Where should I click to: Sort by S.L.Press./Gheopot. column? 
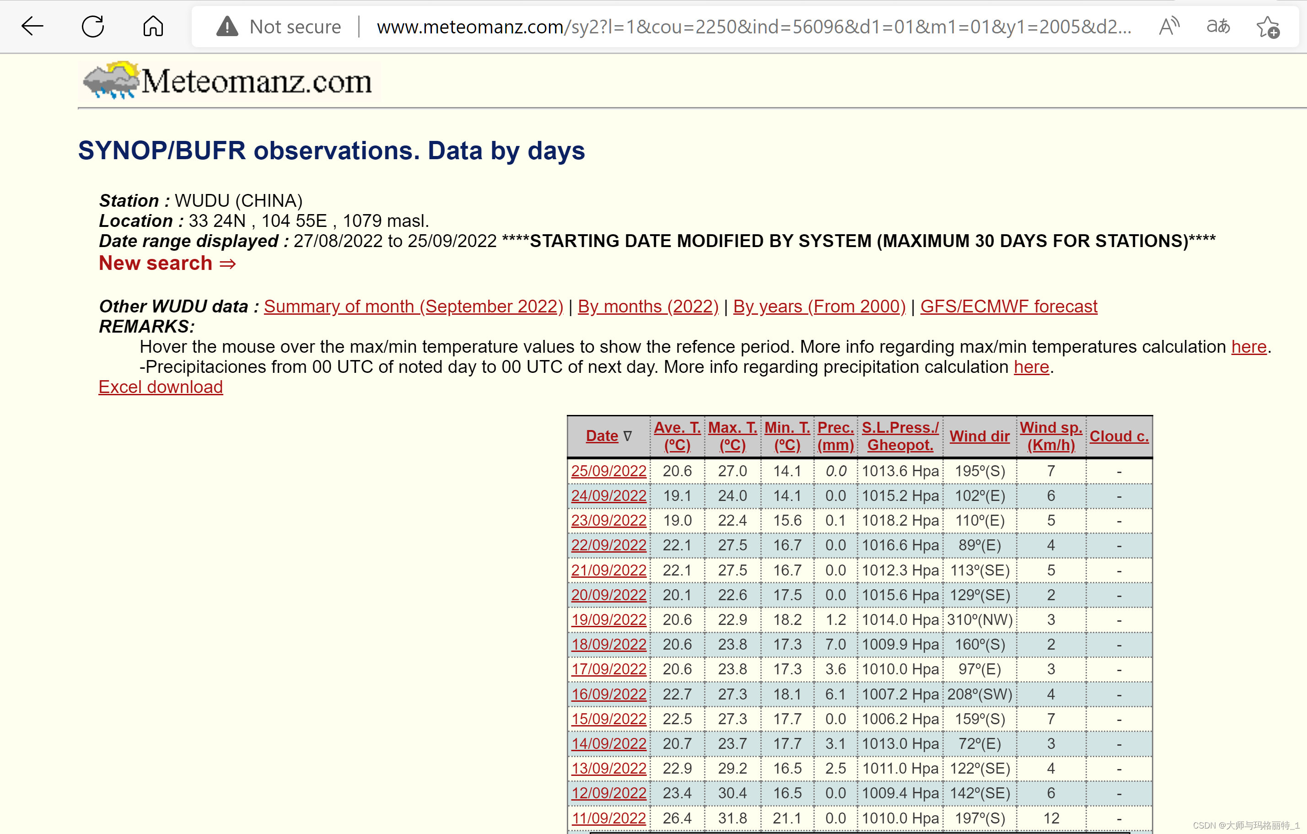(x=900, y=436)
